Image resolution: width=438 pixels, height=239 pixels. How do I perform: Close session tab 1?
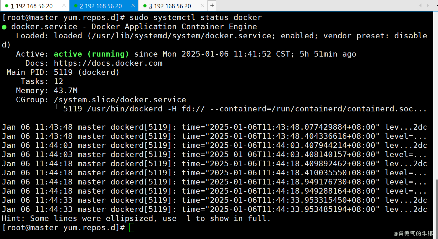tap(64, 6)
